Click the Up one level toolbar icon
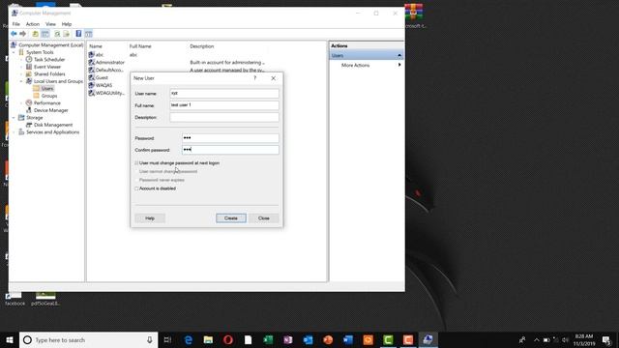Viewport: 619px width, 348px height. (35, 34)
